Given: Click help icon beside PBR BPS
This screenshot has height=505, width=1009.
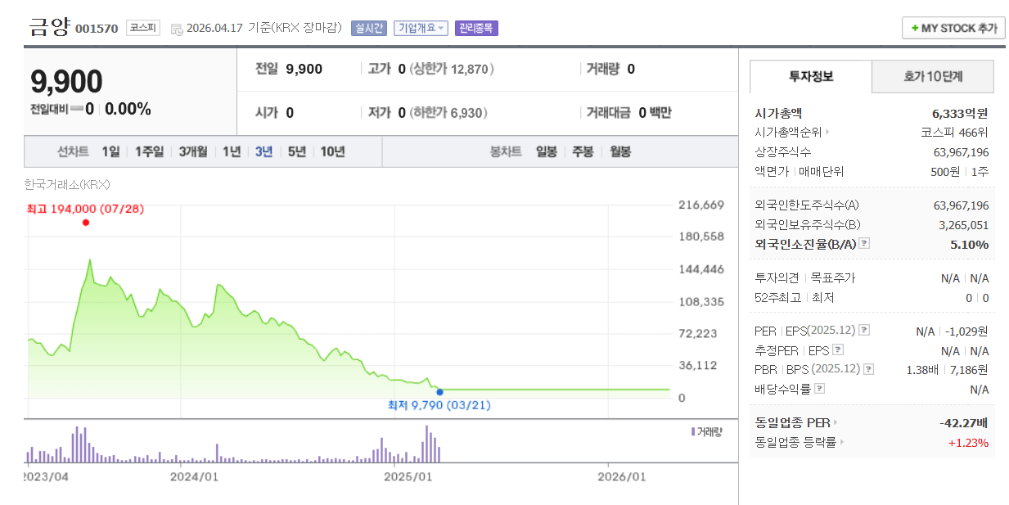Looking at the screenshot, I should pyautogui.click(x=869, y=369).
